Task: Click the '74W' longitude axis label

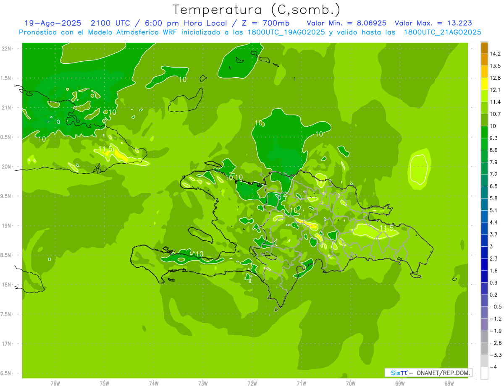Action: coord(154,384)
